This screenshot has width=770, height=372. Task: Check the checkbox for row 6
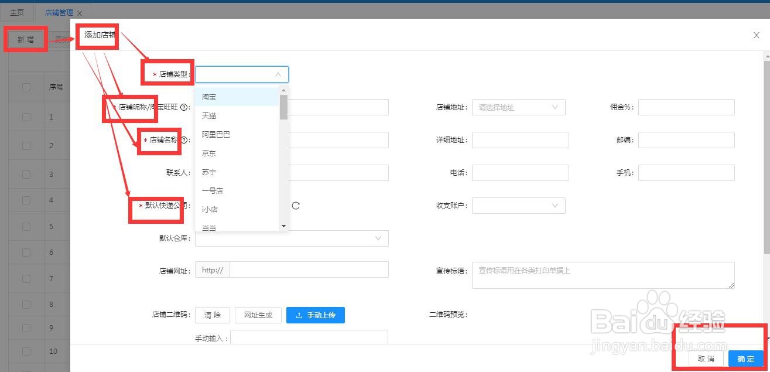[26, 252]
